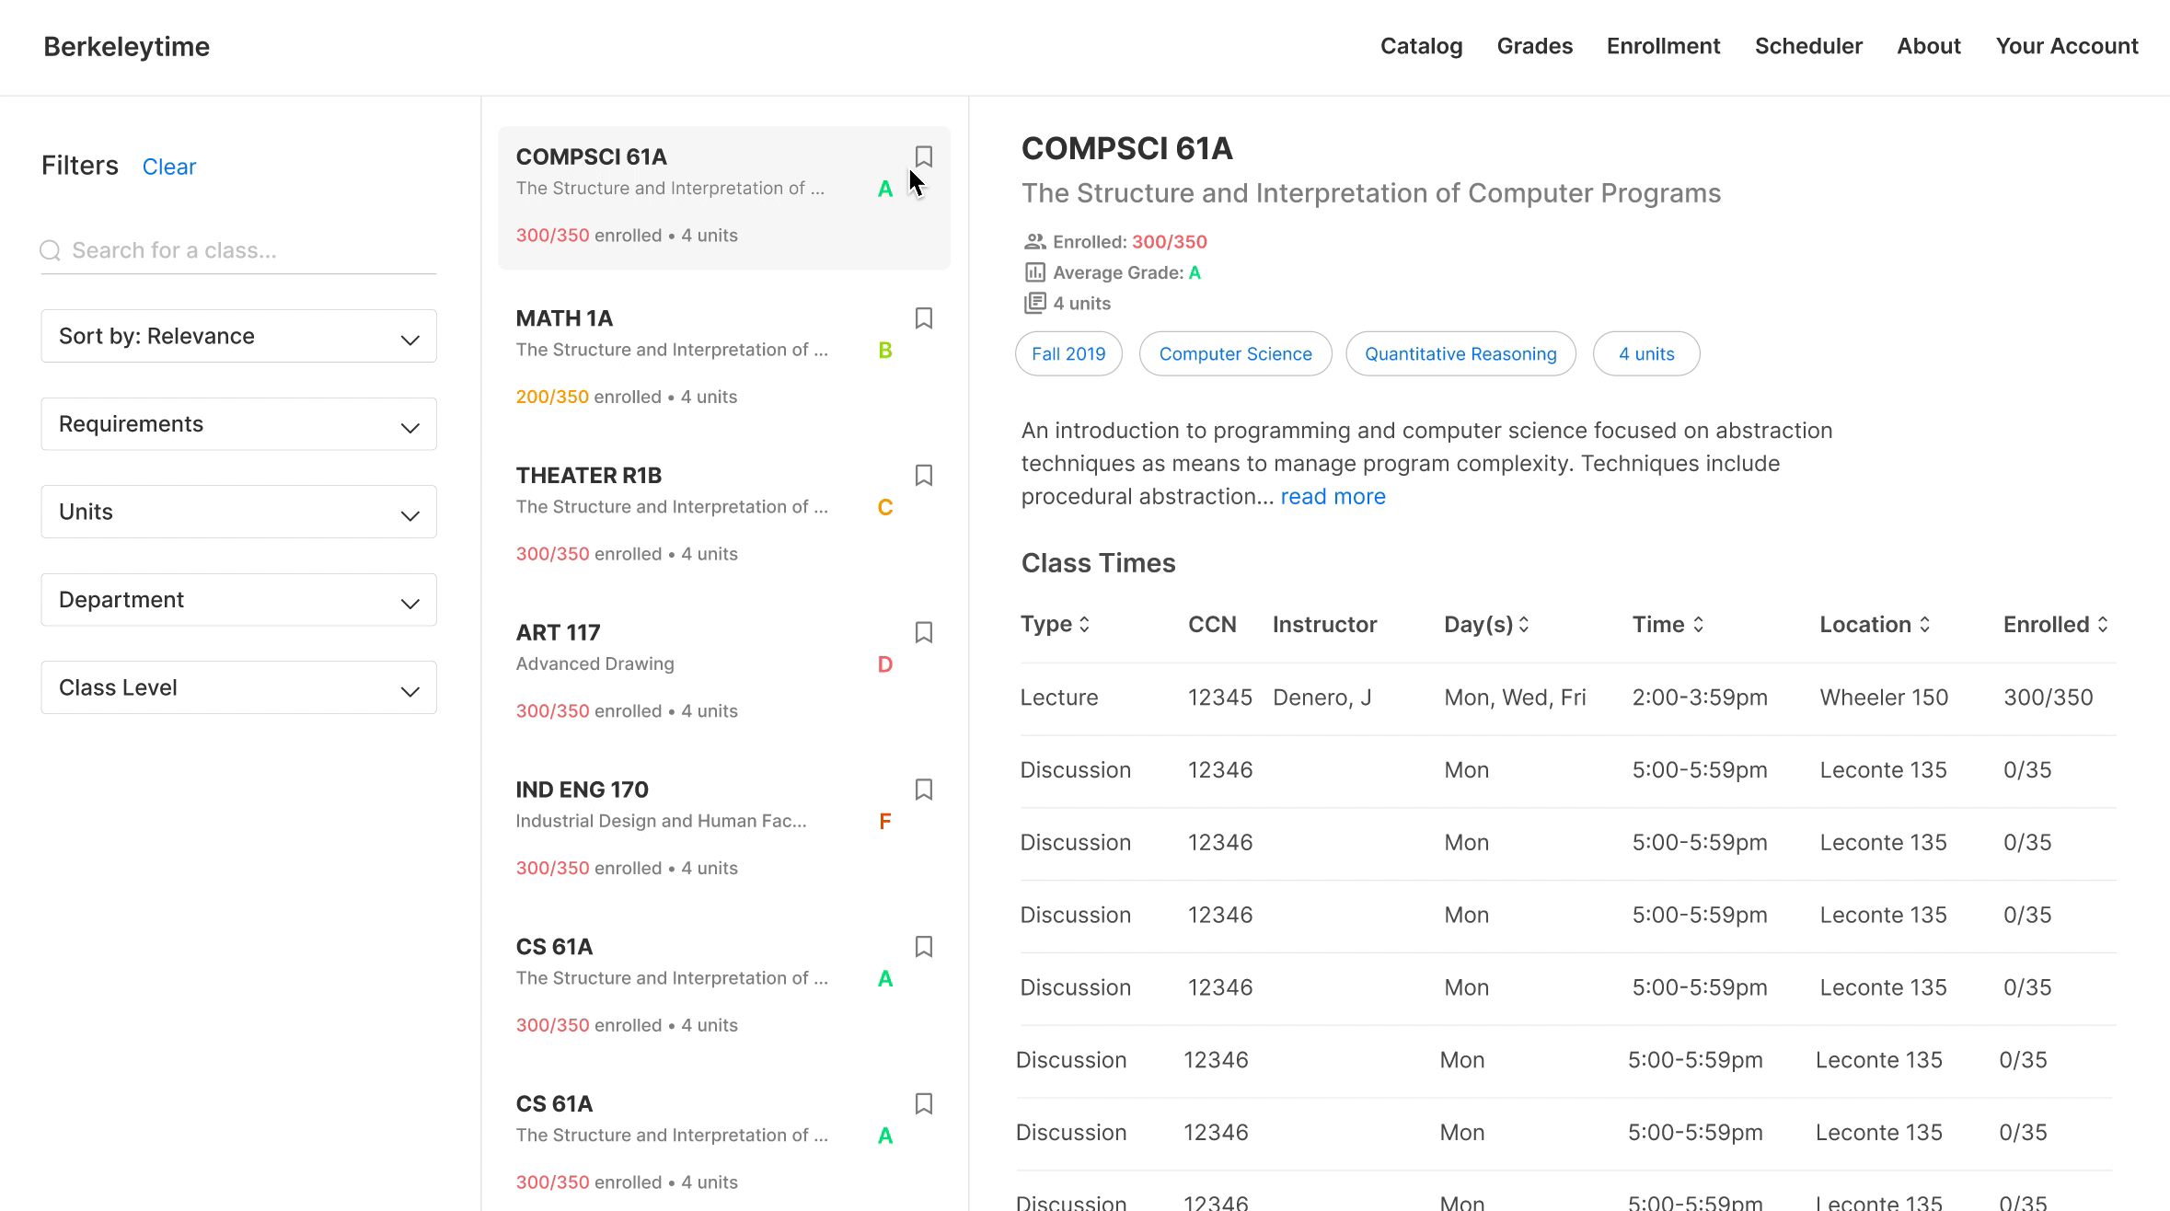Sort class times by Time arrows
The height and width of the screenshot is (1211, 2170).
point(1699,625)
